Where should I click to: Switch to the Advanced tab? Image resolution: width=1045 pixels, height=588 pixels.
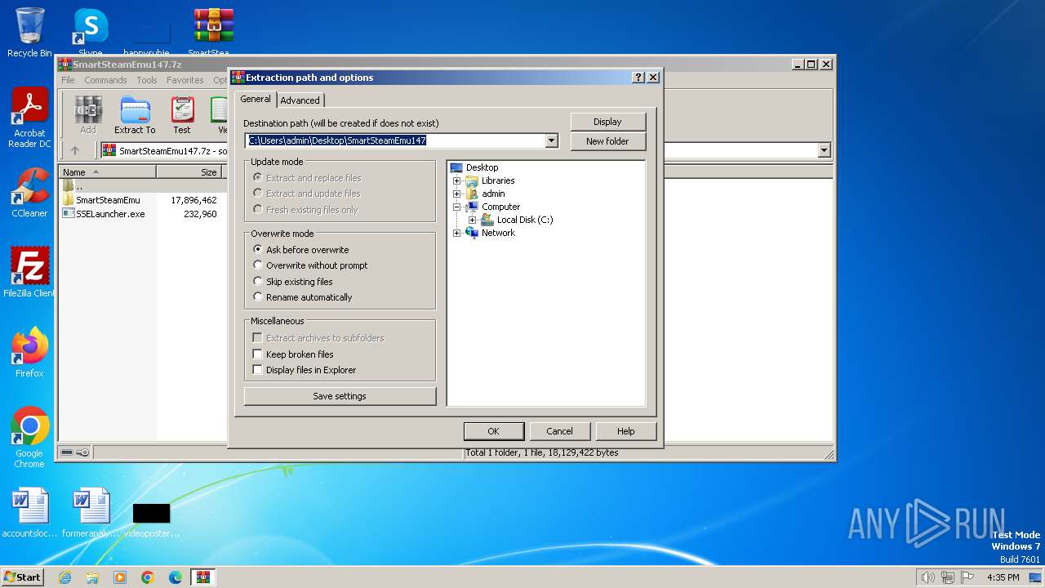tap(300, 100)
